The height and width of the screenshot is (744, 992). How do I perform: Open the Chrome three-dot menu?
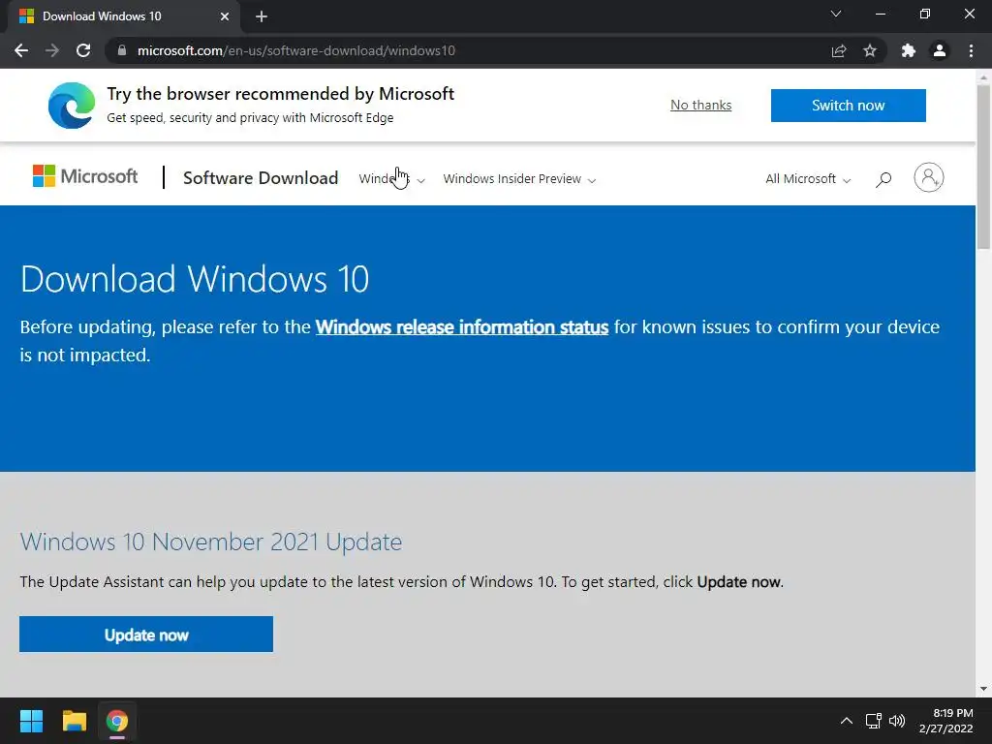971,50
